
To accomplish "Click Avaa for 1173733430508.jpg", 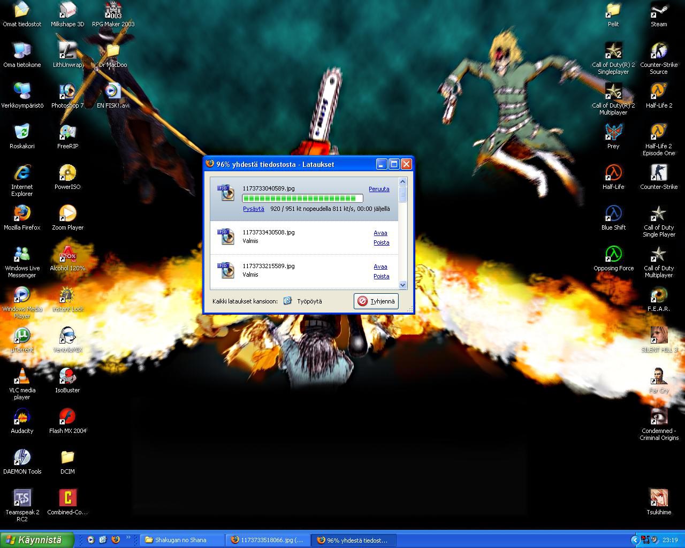I will 380,233.
